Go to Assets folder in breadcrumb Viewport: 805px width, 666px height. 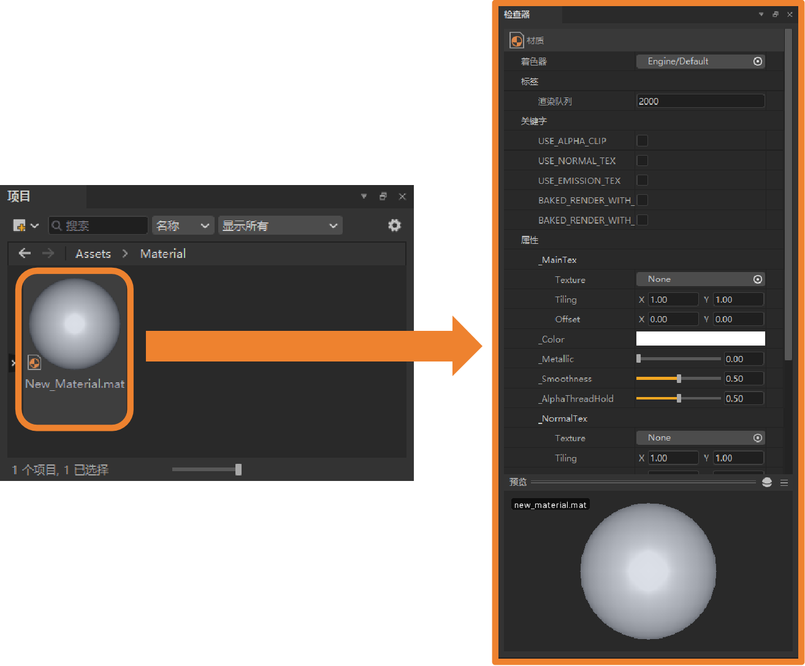(x=93, y=254)
